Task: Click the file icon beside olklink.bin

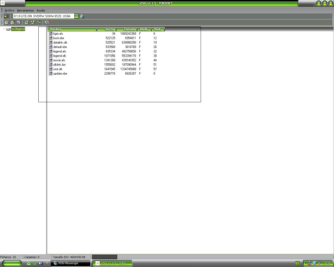Action: tap(51, 65)
